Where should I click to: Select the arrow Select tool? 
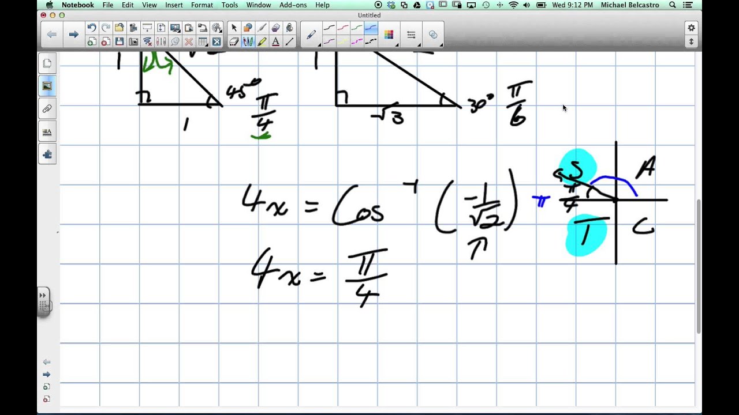(234, 28)
